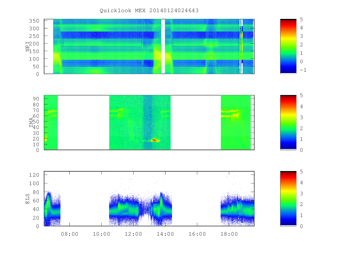Click the ELS axis label
339x254 pixels.
click(x=28, y=199)
